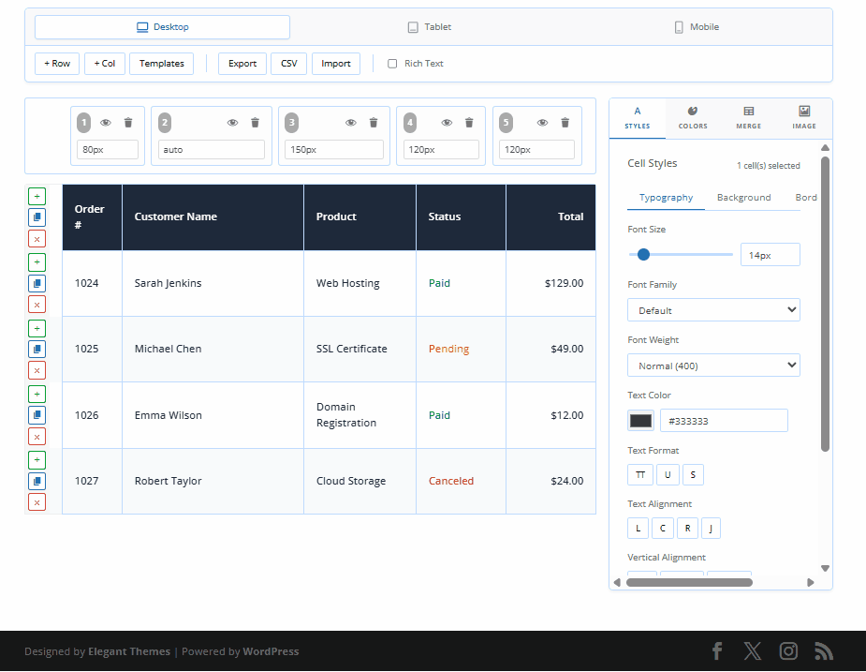This screenshot has width=866, height=672.
Task: Click the RSS feed icon in the footer
Action: pos(824,651)
